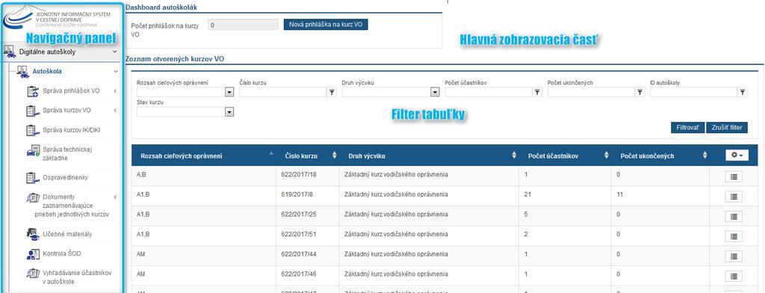
Task: Open Ospravedlnenky icon
Action: 33,177
